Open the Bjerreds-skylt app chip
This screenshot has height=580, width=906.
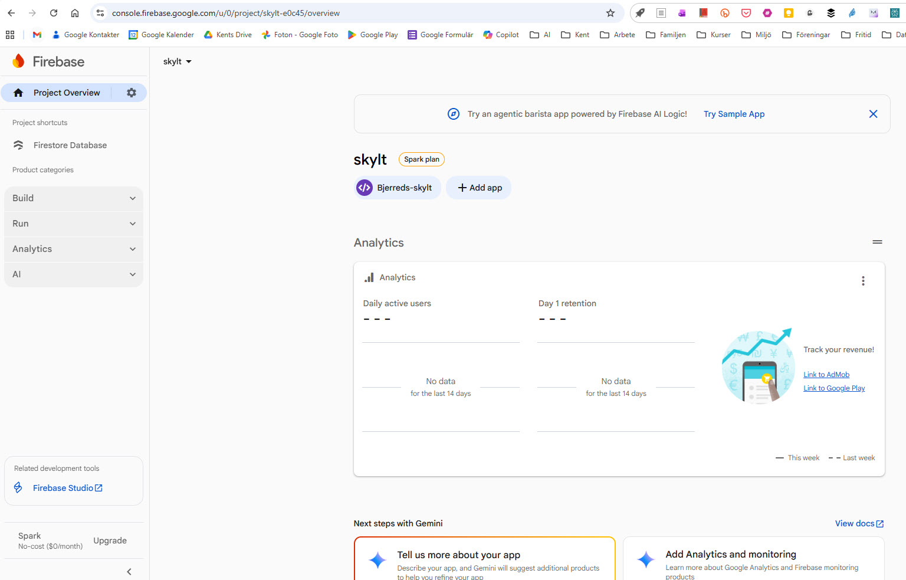pyautogui.click(x=398, y=188)
